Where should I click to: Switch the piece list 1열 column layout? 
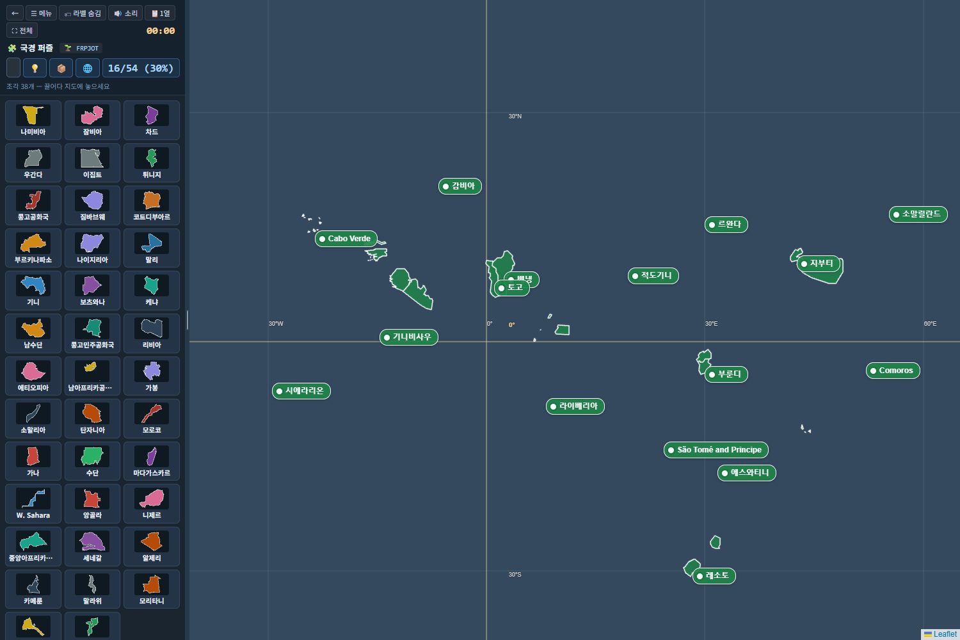click(x=160, y=13)
